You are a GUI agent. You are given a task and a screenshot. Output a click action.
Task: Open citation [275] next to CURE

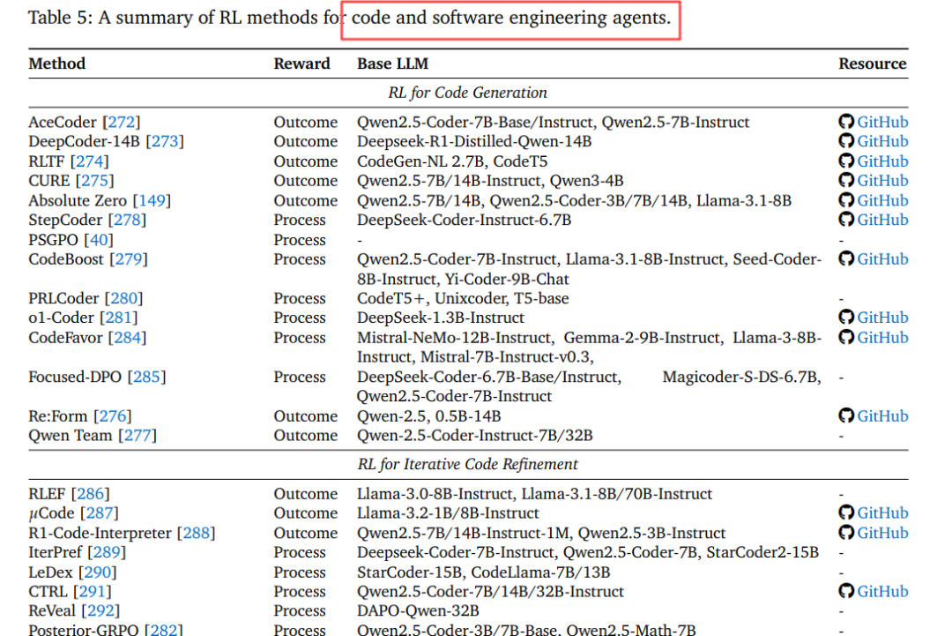94,181
